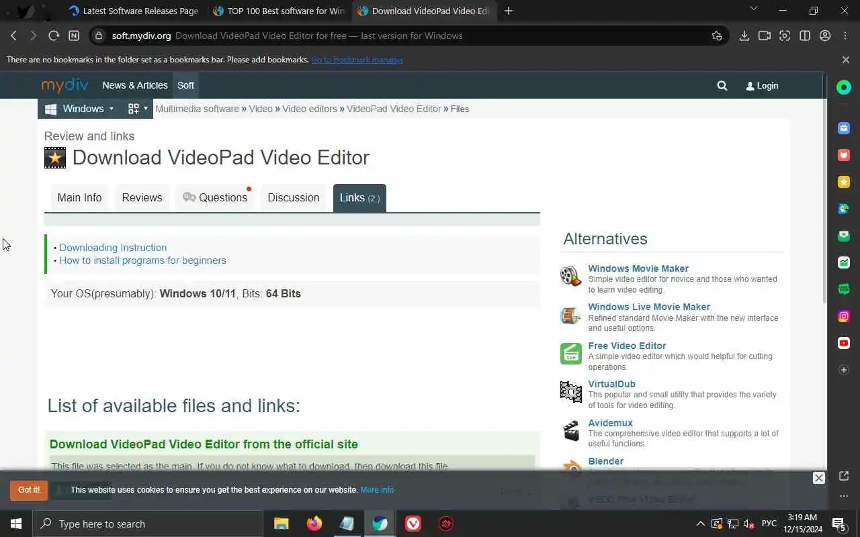Open Go to bookmark manager link
The height and width of the screenshot is (537, 860).
(x=357, y=60)
